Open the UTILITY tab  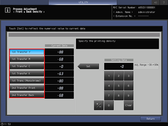83,2
